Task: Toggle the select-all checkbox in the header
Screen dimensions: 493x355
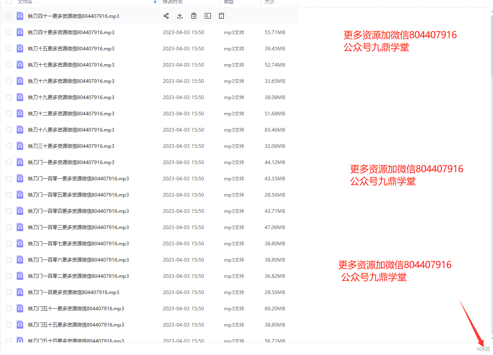Action: click(9, 2)
